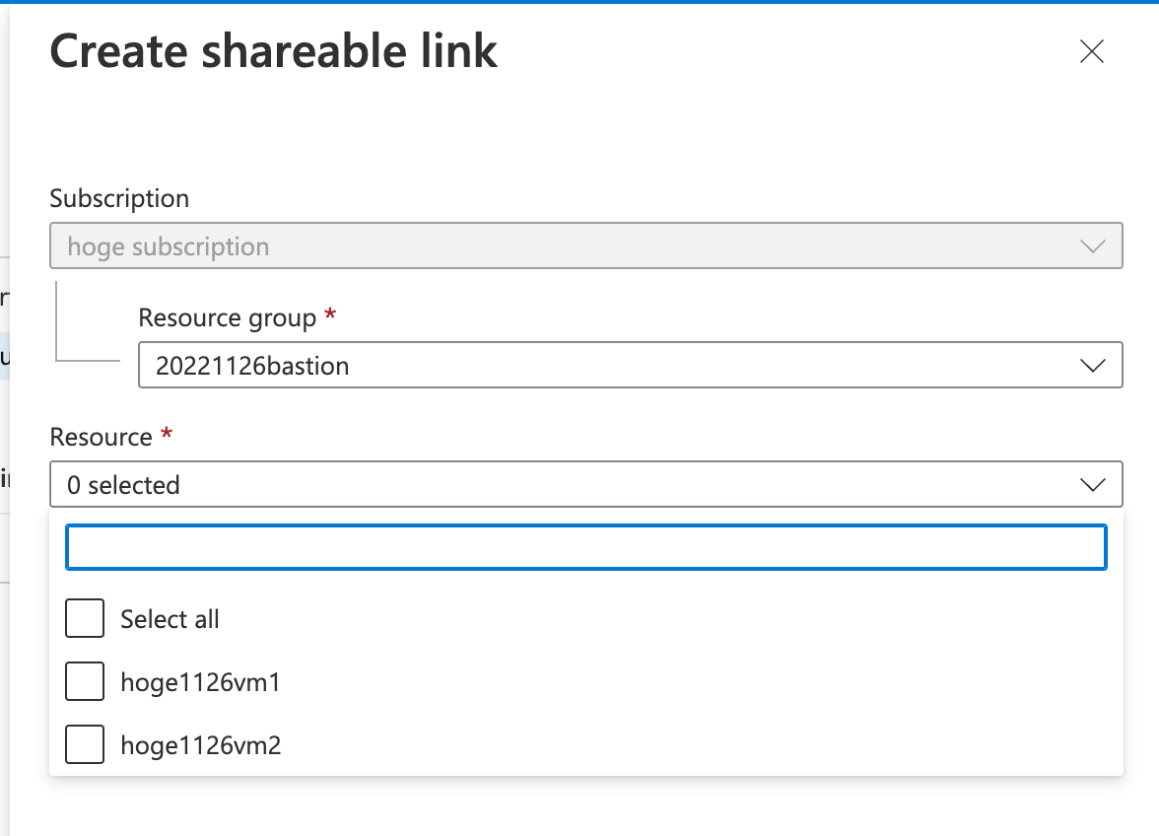The width and height of the screenshot is (1159, 836).
Task: Check the hoge1126vm2 resource checkbox
Action: [84, 744]
